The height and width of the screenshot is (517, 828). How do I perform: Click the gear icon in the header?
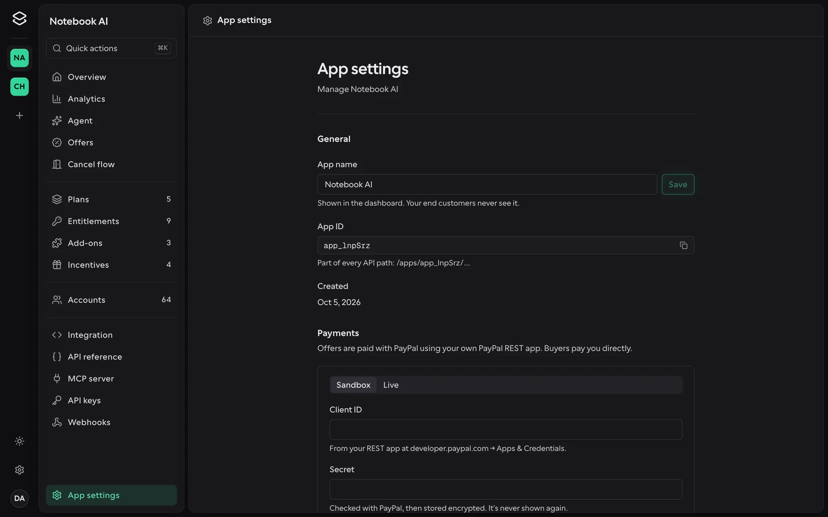(x=207, y=20)
